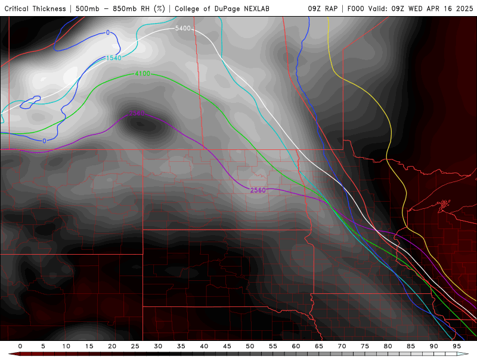Select the 95 value on the RH legend
Viewport: 477px width, 357px height.
[457, 346]
